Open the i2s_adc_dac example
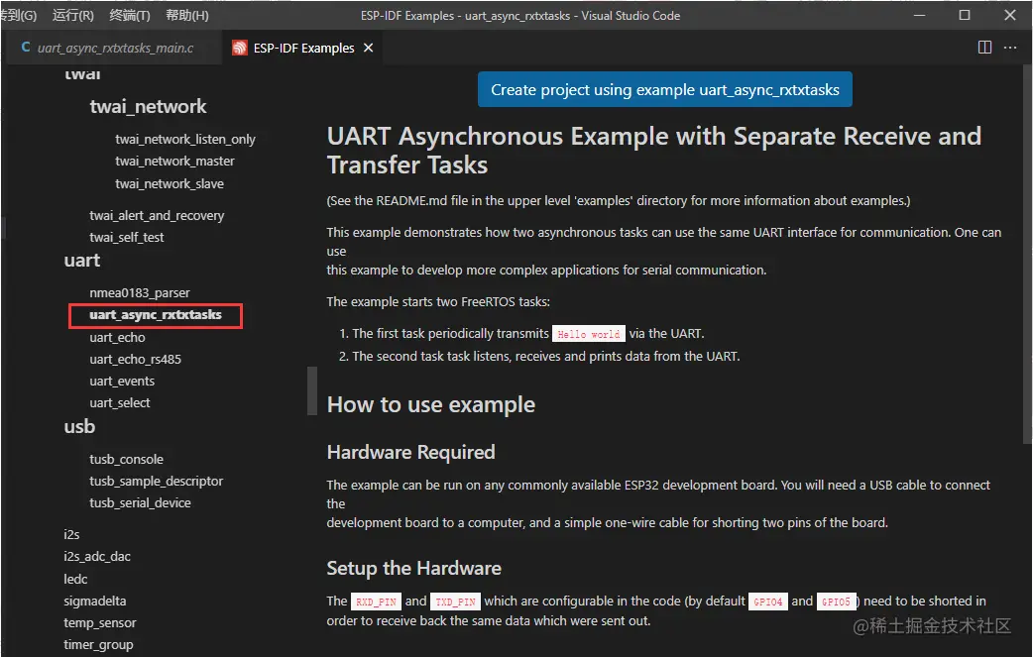The image size is (1033, 657). point(97,556)
